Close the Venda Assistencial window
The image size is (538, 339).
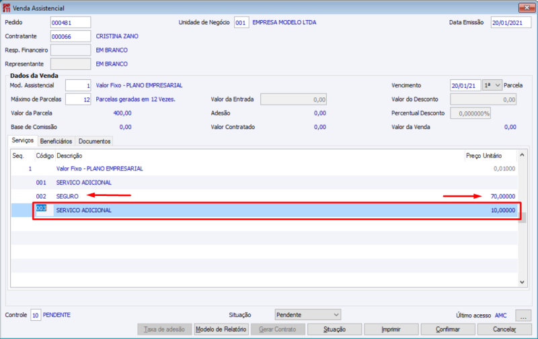[527, 7]
